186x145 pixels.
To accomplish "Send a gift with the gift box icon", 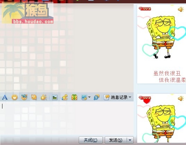I will point(74,97).
